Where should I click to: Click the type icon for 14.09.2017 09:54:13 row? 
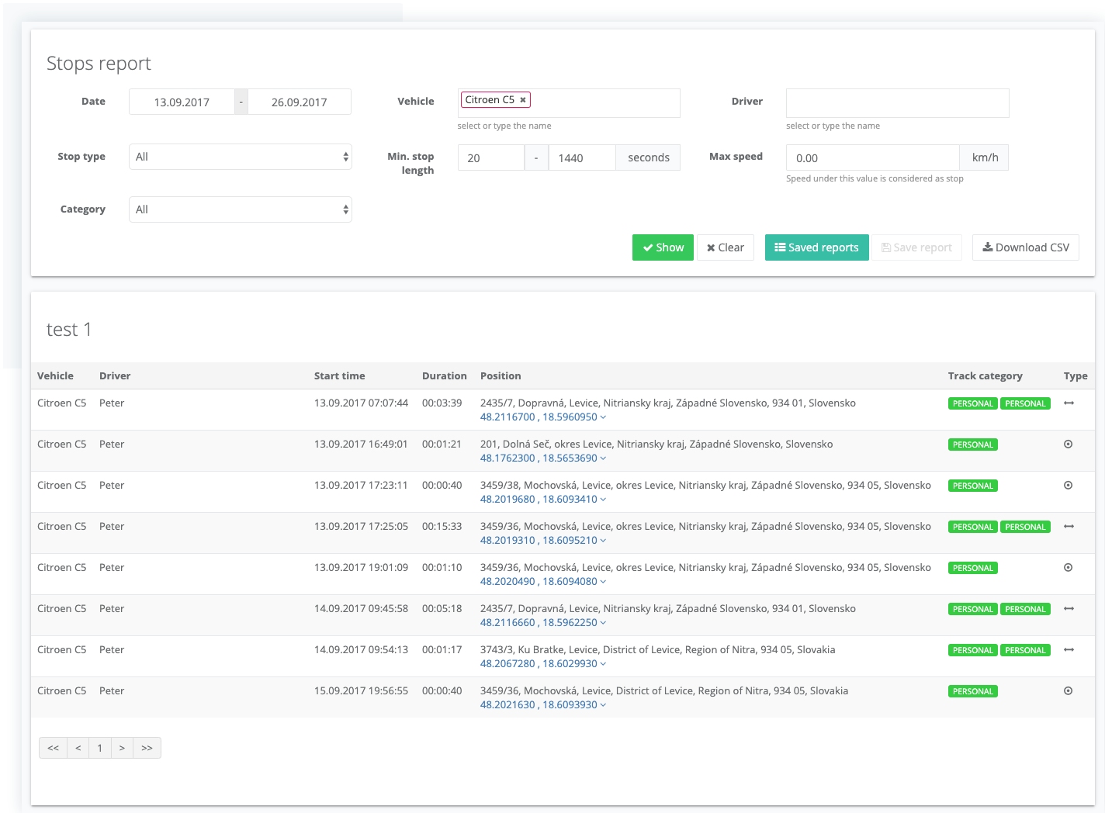(1069, 650)
